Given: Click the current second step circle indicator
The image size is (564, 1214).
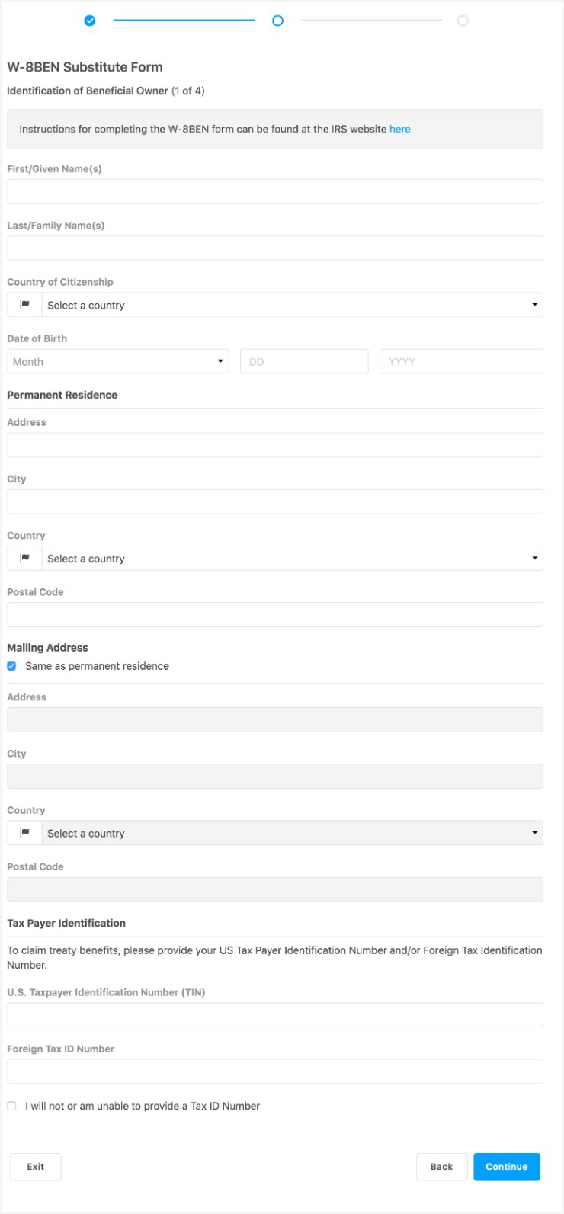Looking at the screenshot, I should coord(277,21).
